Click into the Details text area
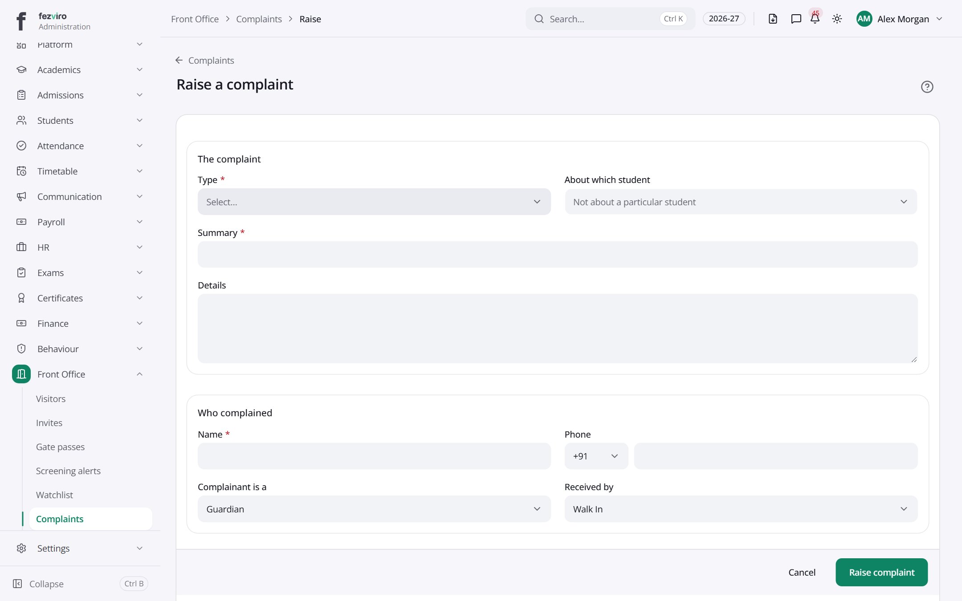Screen dimensions: 962x601 558,329
